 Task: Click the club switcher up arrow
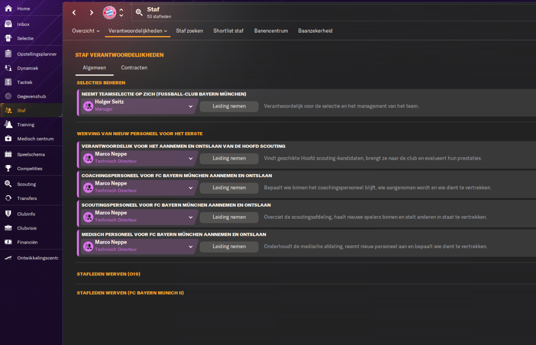coord(121,9)
